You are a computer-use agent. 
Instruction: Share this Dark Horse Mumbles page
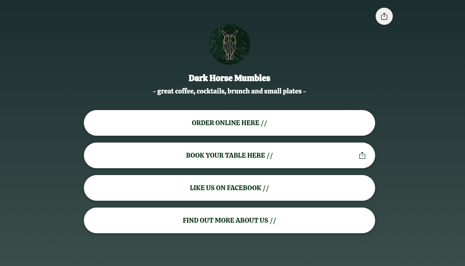tap(384, 16)
